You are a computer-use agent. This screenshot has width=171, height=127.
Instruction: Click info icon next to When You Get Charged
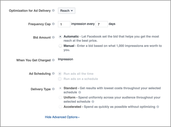click(x=53, y=60)
